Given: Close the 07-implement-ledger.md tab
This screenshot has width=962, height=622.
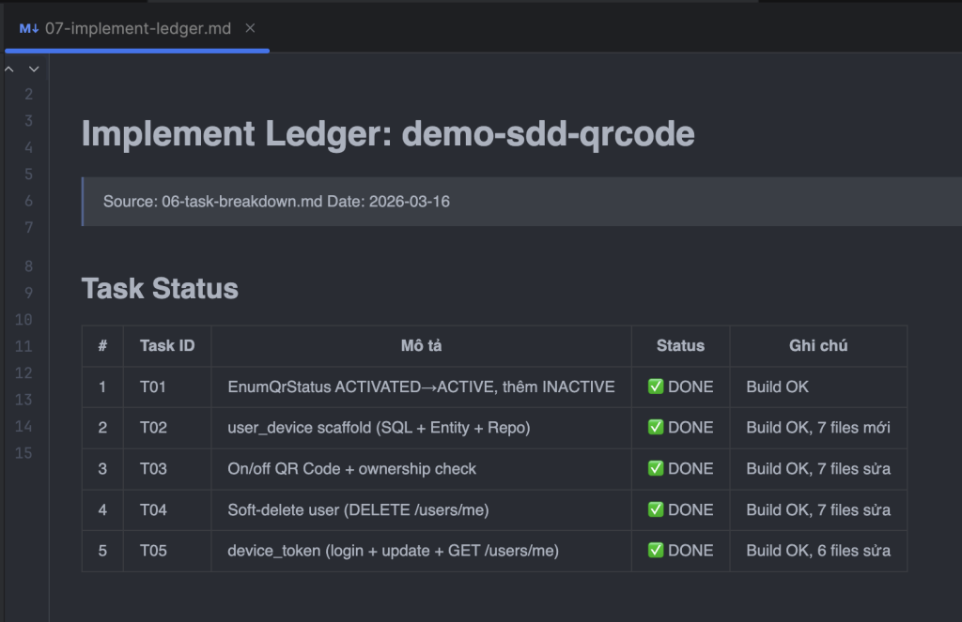Looking at the screenshot, I should (x=250, y=28).
